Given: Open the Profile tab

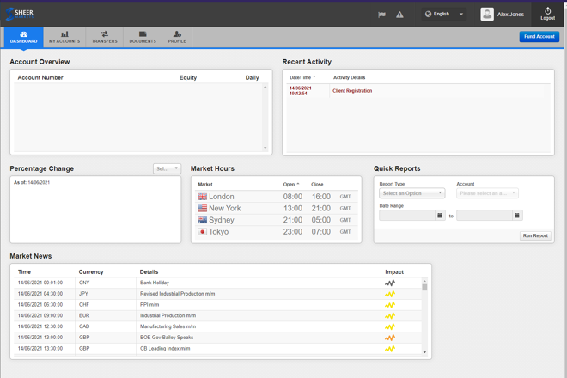Looking at the screenshot, I should coord(177,37).
